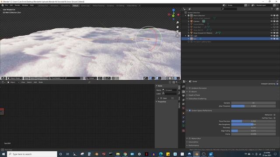The image size is (280, 157).
Task: Expand the Depth of Field panel
Action: (194, 95)
